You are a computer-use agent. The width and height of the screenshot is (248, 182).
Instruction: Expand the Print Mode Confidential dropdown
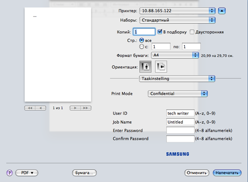coord(178,93)
